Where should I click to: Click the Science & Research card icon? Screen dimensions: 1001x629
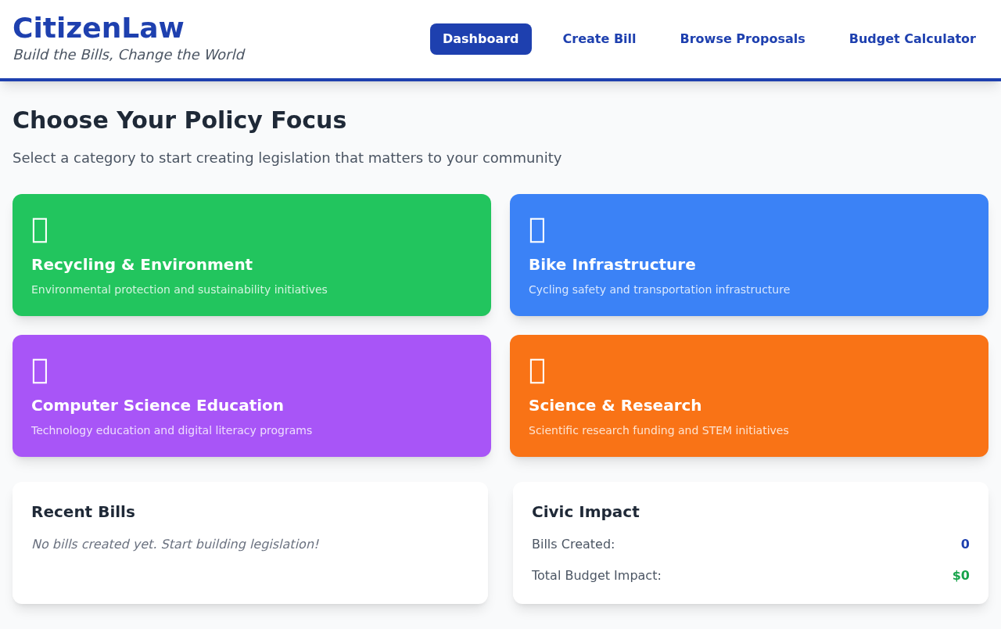pos(537,370)
